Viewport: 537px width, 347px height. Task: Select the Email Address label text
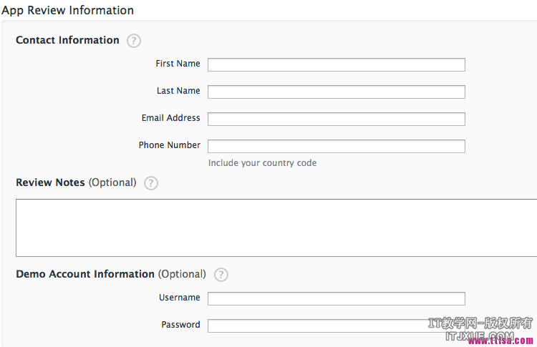tap(170, 118)
